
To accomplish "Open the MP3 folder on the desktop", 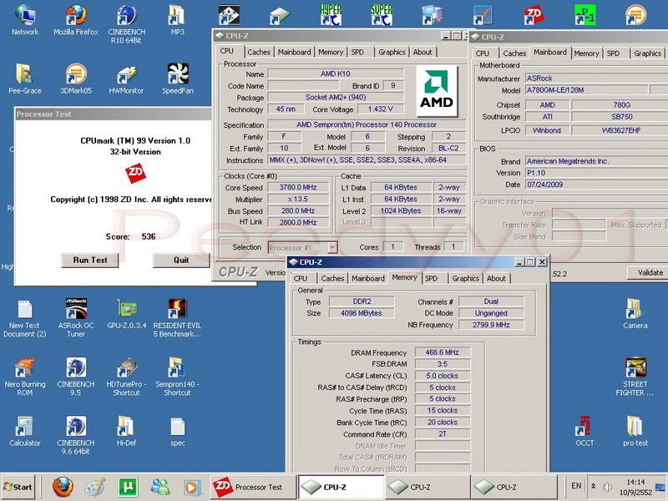I will coord(177,19).
